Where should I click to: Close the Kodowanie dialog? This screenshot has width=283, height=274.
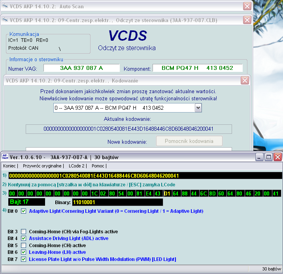[x=245, y=81]
